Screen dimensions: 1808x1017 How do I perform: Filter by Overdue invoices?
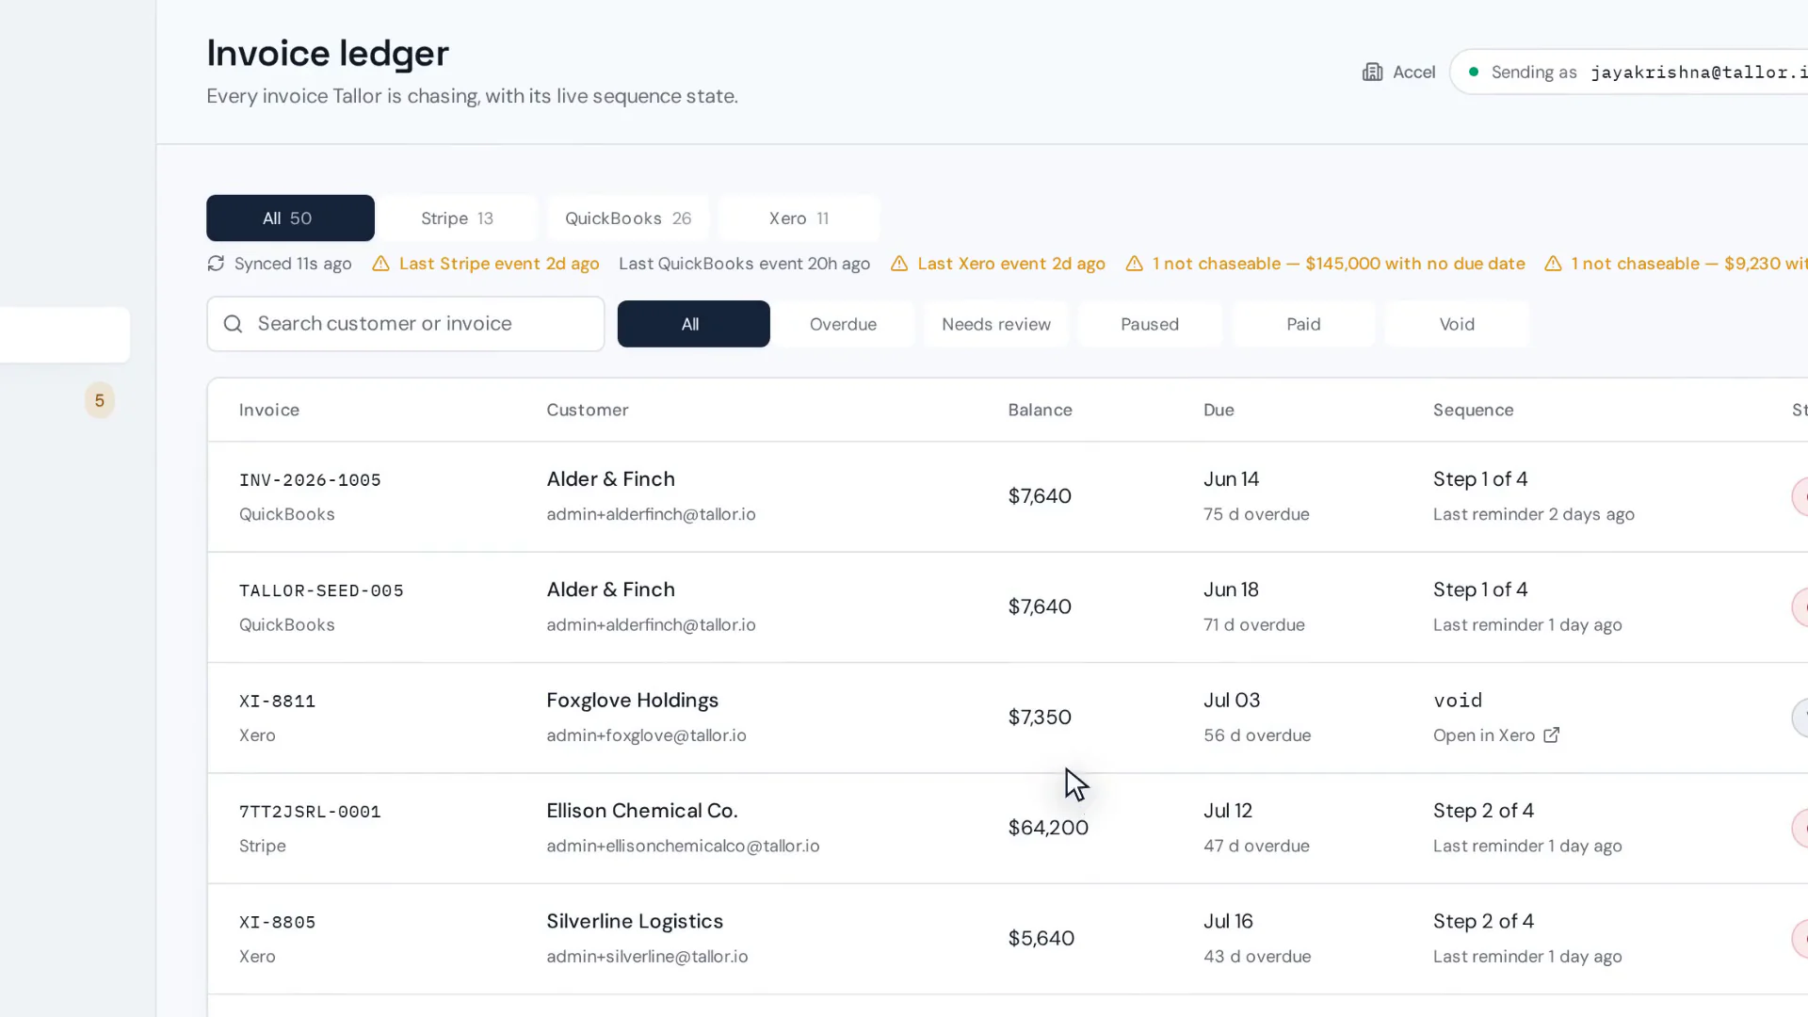(843, 324)
